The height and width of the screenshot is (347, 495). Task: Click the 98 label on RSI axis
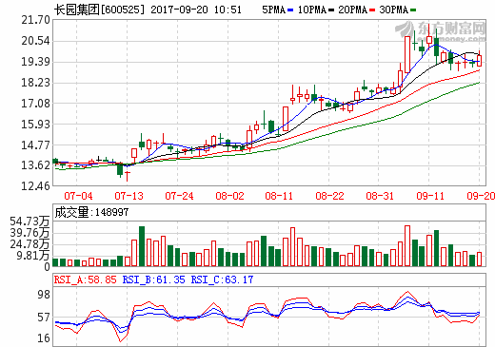[x=44, y=295]
